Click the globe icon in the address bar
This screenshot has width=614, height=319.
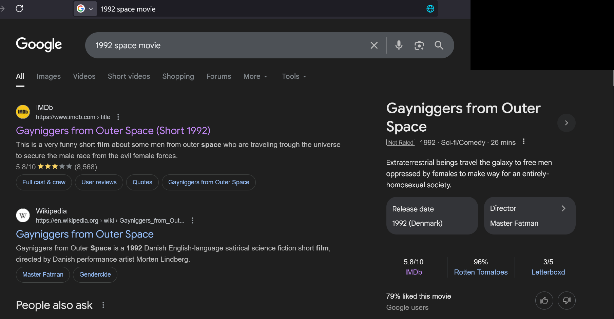point(430,9)
